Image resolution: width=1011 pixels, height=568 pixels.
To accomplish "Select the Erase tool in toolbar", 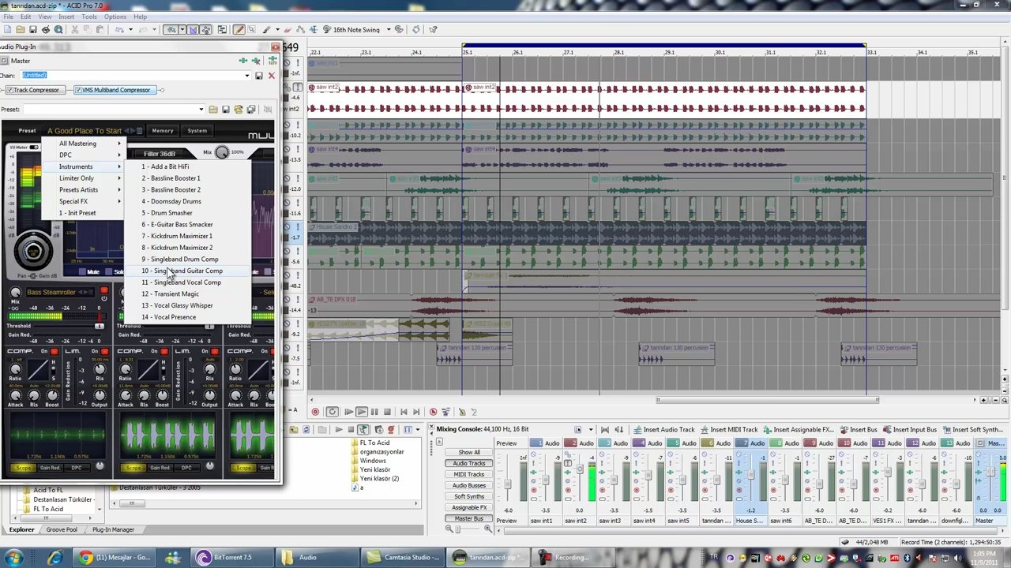I will click(288, 29).
